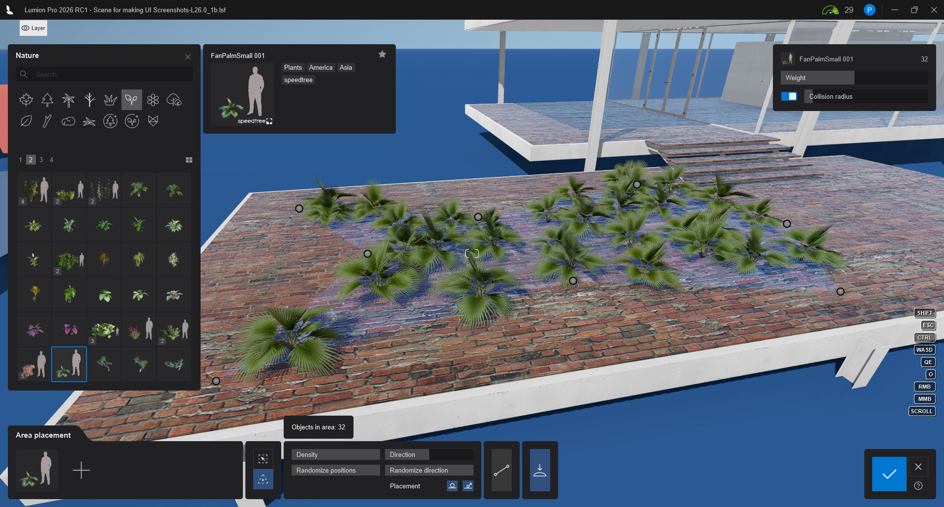
Task: Toggle the Layer visibility eye button
Action: (x=33, y=28)
